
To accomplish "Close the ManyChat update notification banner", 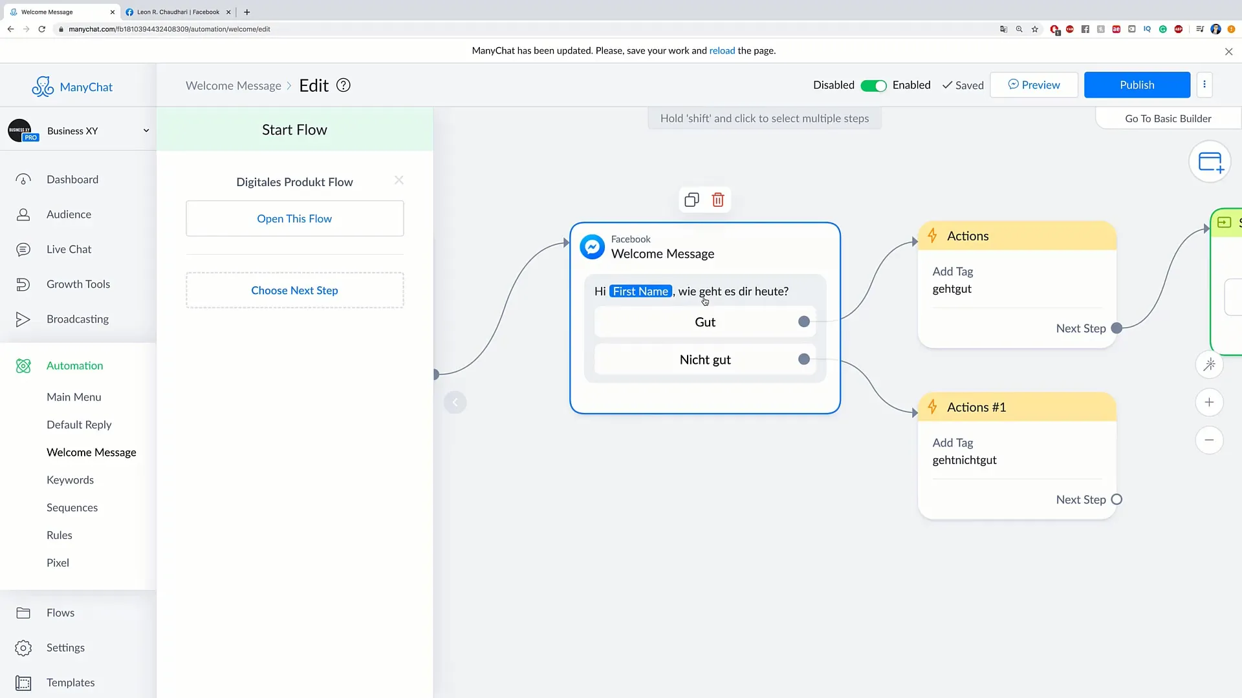I will click(1228, 50).
